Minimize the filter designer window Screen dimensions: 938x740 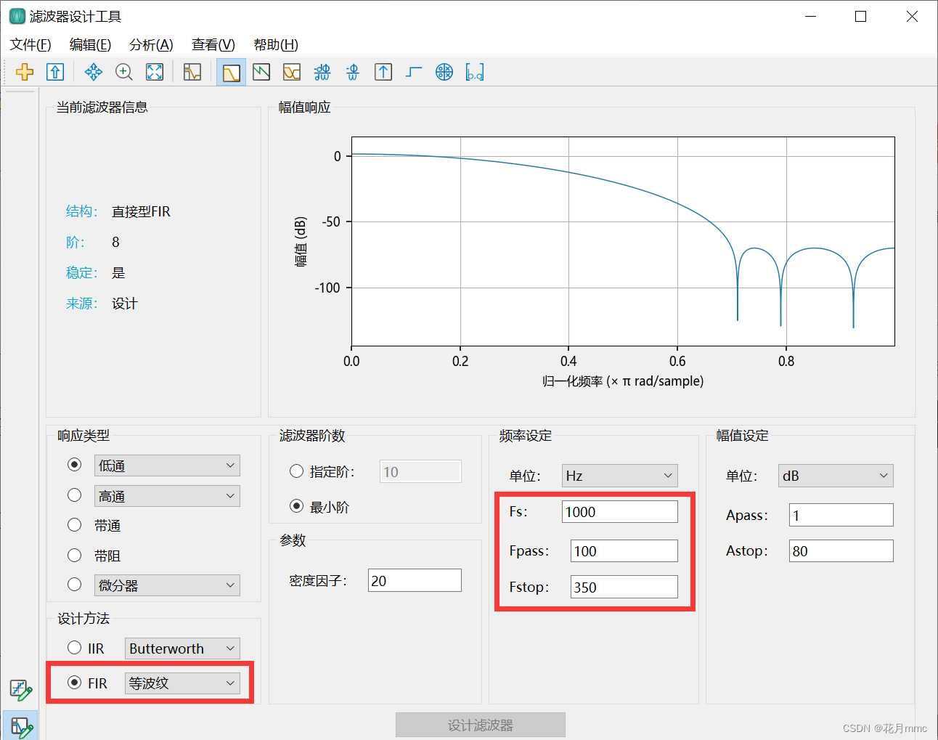[811, 16]
